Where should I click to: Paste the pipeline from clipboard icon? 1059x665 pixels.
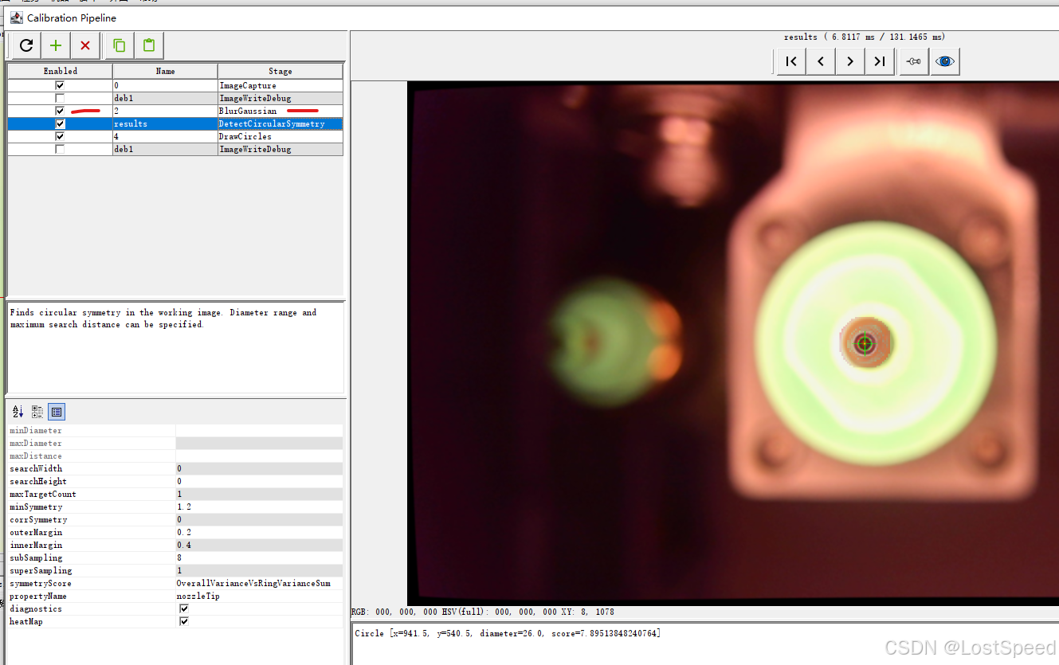[149, 45]
